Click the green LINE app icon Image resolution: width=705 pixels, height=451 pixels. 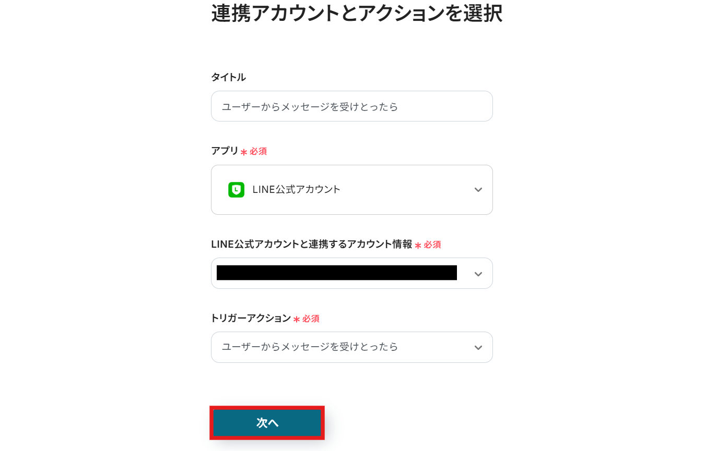[x=236, y=190]
